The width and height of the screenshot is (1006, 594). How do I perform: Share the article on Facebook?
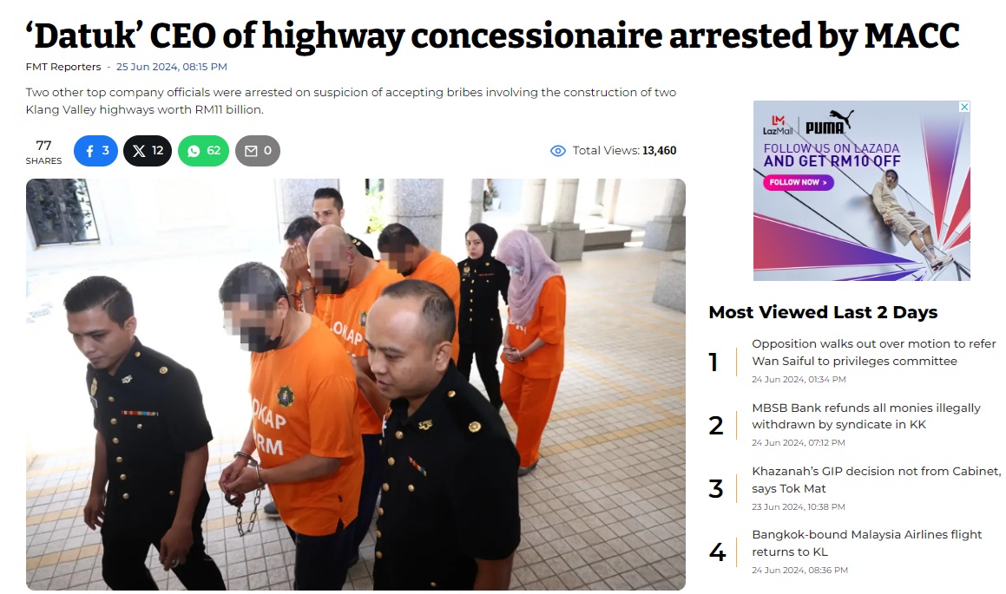[95, 151]
